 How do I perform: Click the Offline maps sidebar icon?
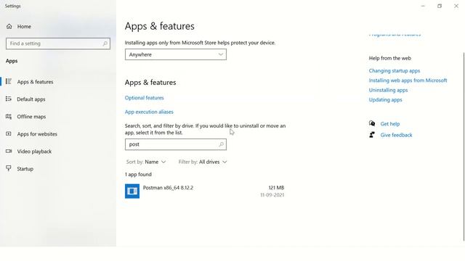pos(9,116)
